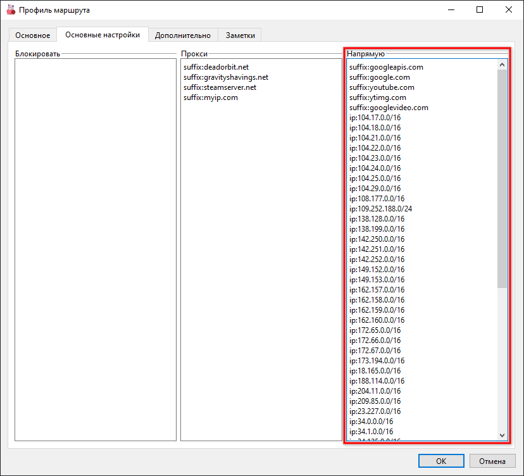Click the Напрямую list scrollbar thumb
This screenshot has width=524, height=476.
coord(502,179)
